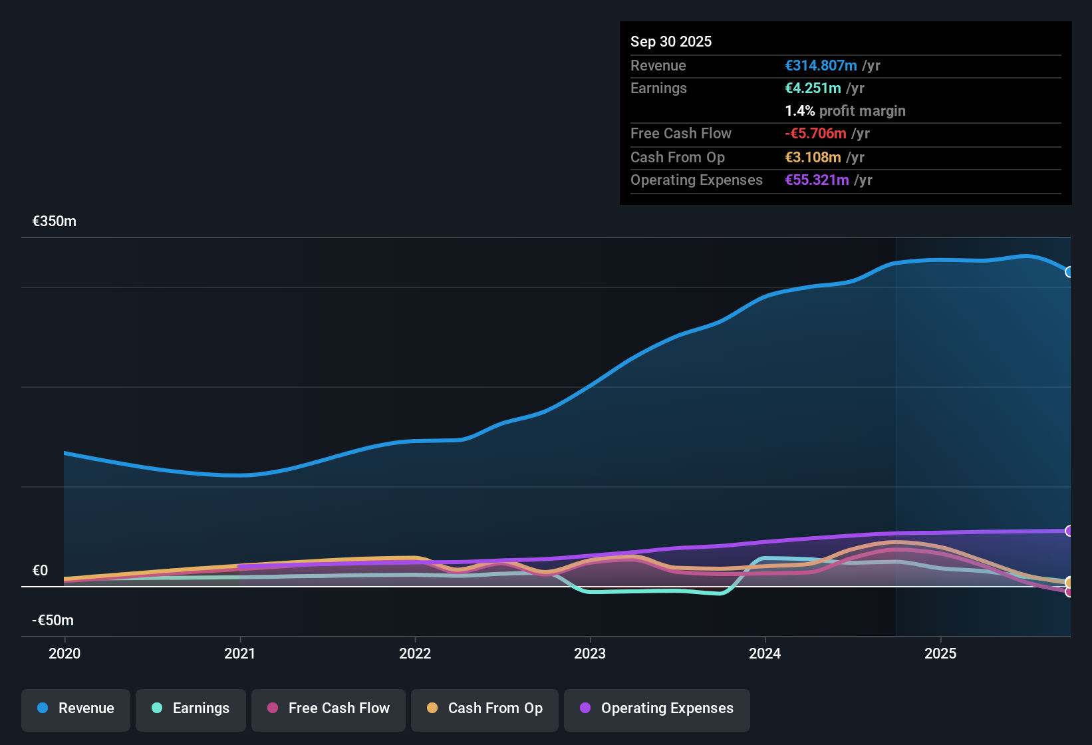Viewport: 1092px width, 745px height.
Task: Click the orange Cash From Op legend dot
Action: (432, 708)
